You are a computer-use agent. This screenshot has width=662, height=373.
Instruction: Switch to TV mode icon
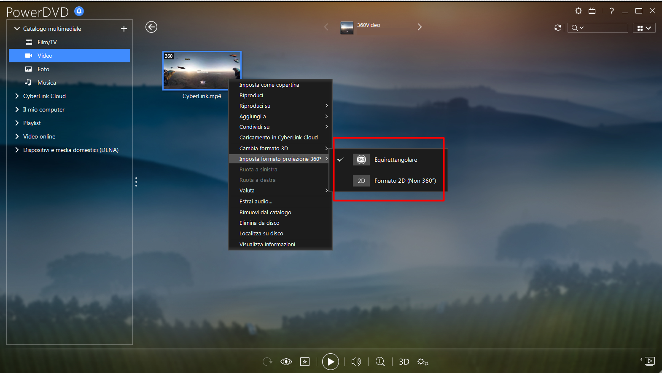click(x=592, y=11)
